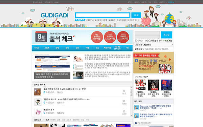Open the blue city coupon thumbnail
The height and width of the screenshot is (127, 203).
166,85
